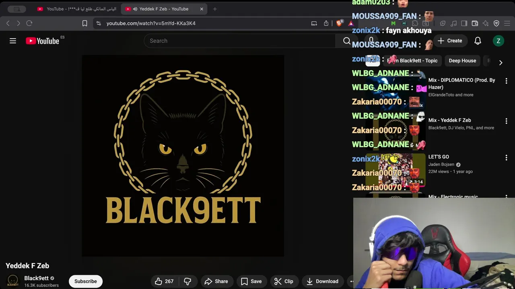Open the Create menu
This screenshot has height=289, width=515.
click(450, 41)
